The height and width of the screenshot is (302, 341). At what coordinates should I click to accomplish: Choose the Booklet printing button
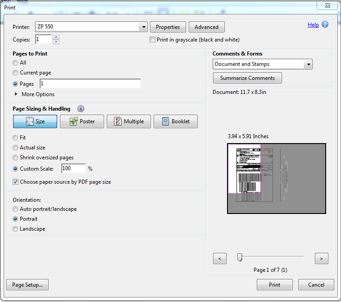[176, 121]
